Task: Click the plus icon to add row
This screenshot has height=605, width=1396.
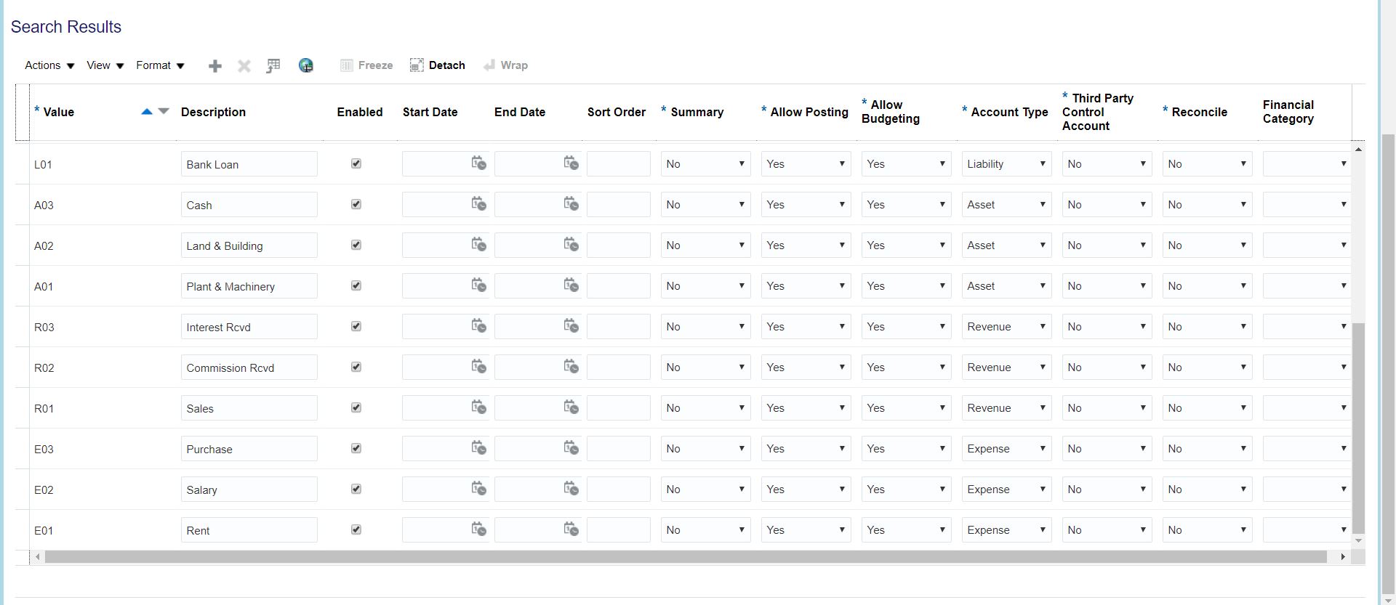Action: coord(214,66)
